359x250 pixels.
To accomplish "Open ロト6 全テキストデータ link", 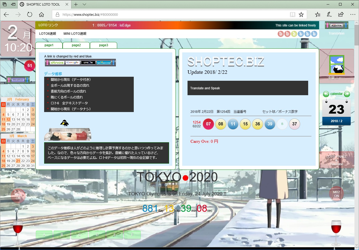I will [69, 103].
